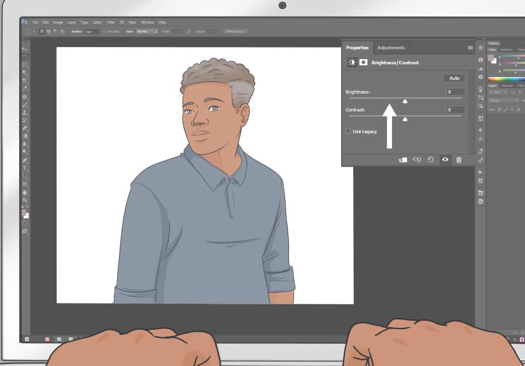The image size is (525, 366).
Task: Click the Refine Edge button
Action: click(x=235, y=31)
